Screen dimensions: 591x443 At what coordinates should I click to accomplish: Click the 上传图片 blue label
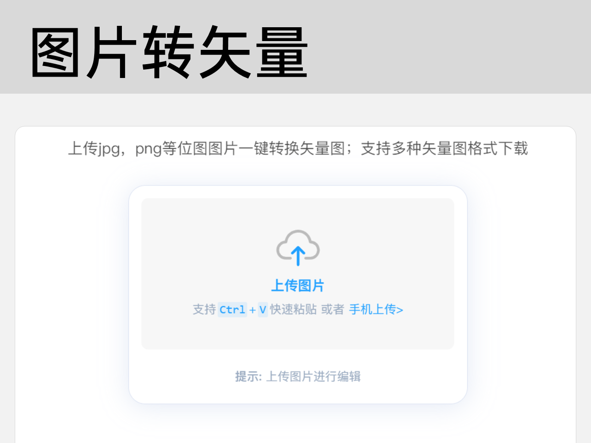click(297, 286)
